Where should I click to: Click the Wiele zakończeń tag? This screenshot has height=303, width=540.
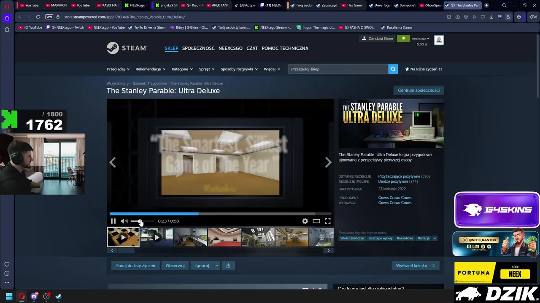coord(352,238)
